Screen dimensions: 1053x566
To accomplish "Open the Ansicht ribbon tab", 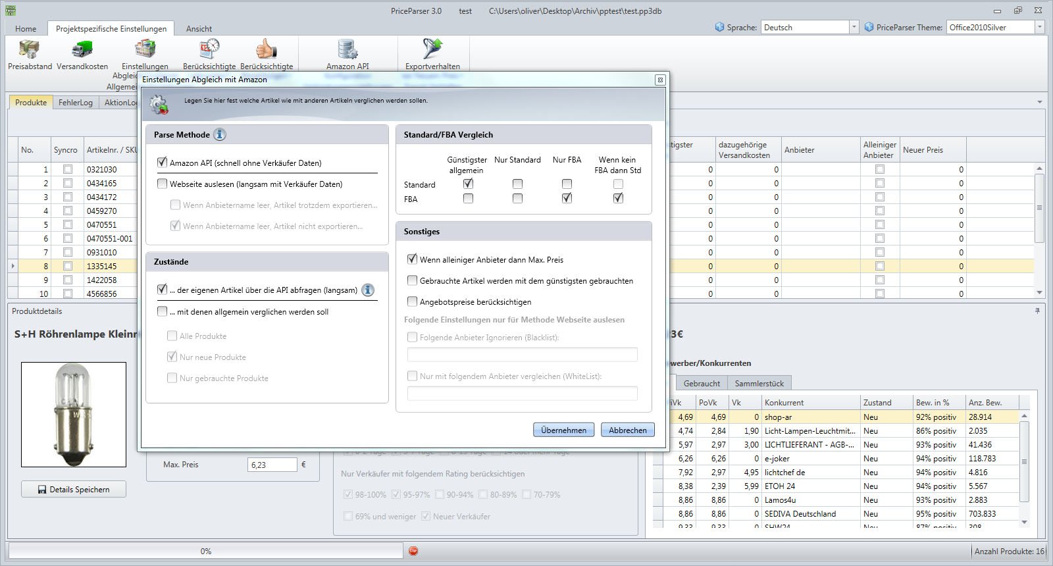I will [x=199, y=28].
